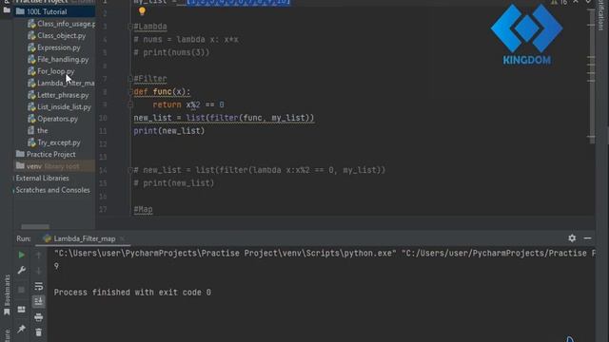Click the 'return x%2 == 0' code line
Viewport: 609px width, 342px height.
coord(188,104)
